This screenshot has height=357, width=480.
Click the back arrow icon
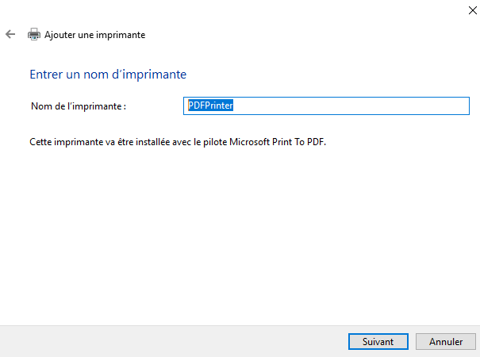[x=10, y=35]
